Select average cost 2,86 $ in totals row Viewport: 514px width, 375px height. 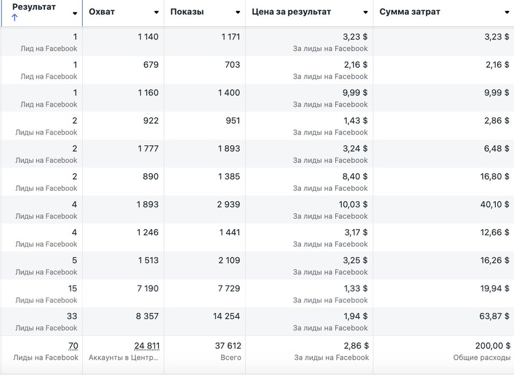pos(356,346)
